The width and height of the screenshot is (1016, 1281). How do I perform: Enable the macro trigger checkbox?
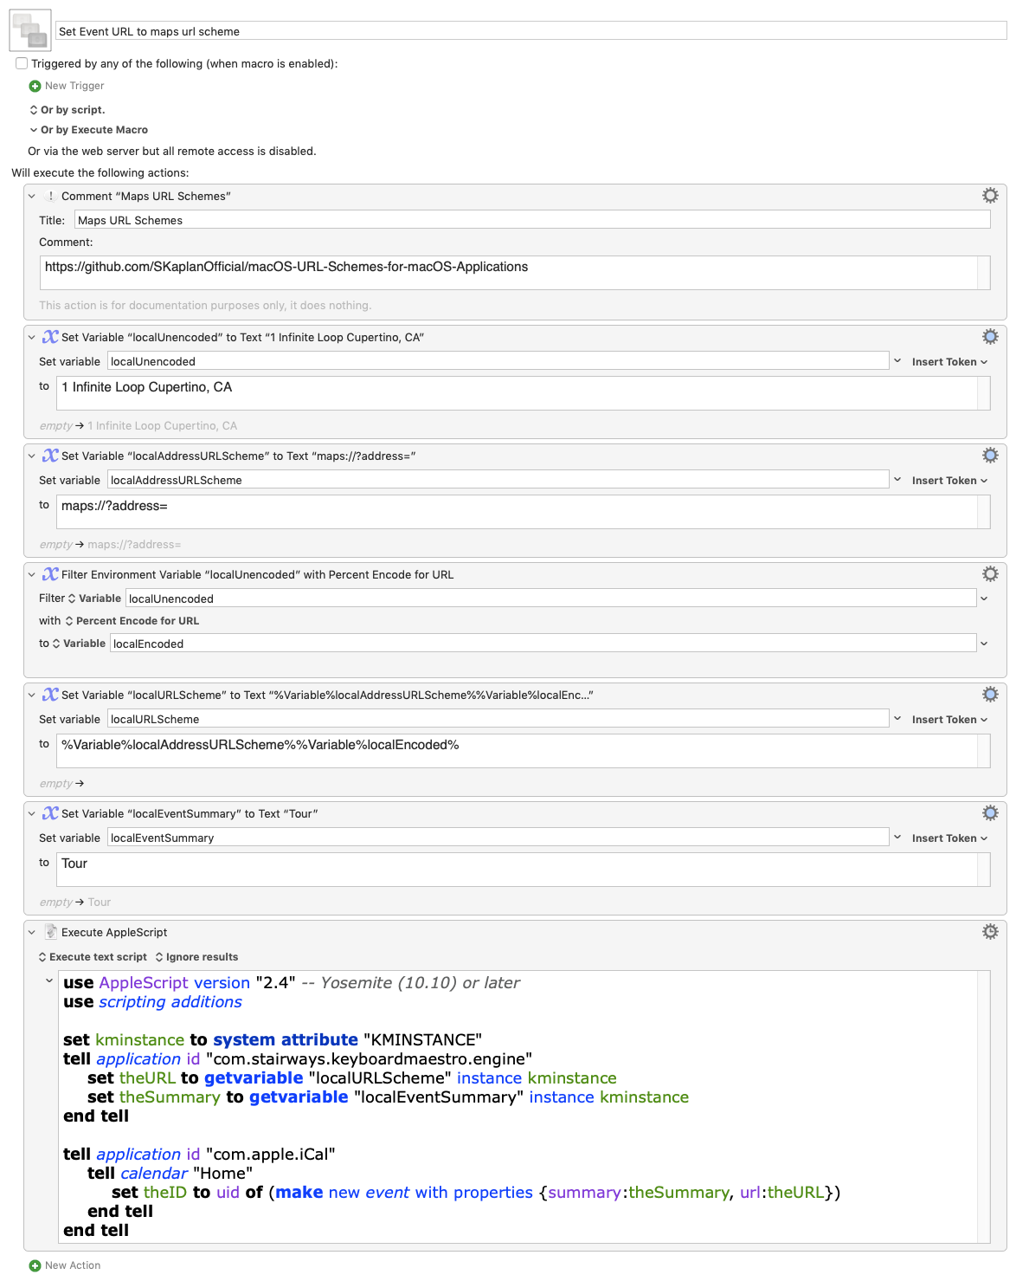tap(22, 63)
